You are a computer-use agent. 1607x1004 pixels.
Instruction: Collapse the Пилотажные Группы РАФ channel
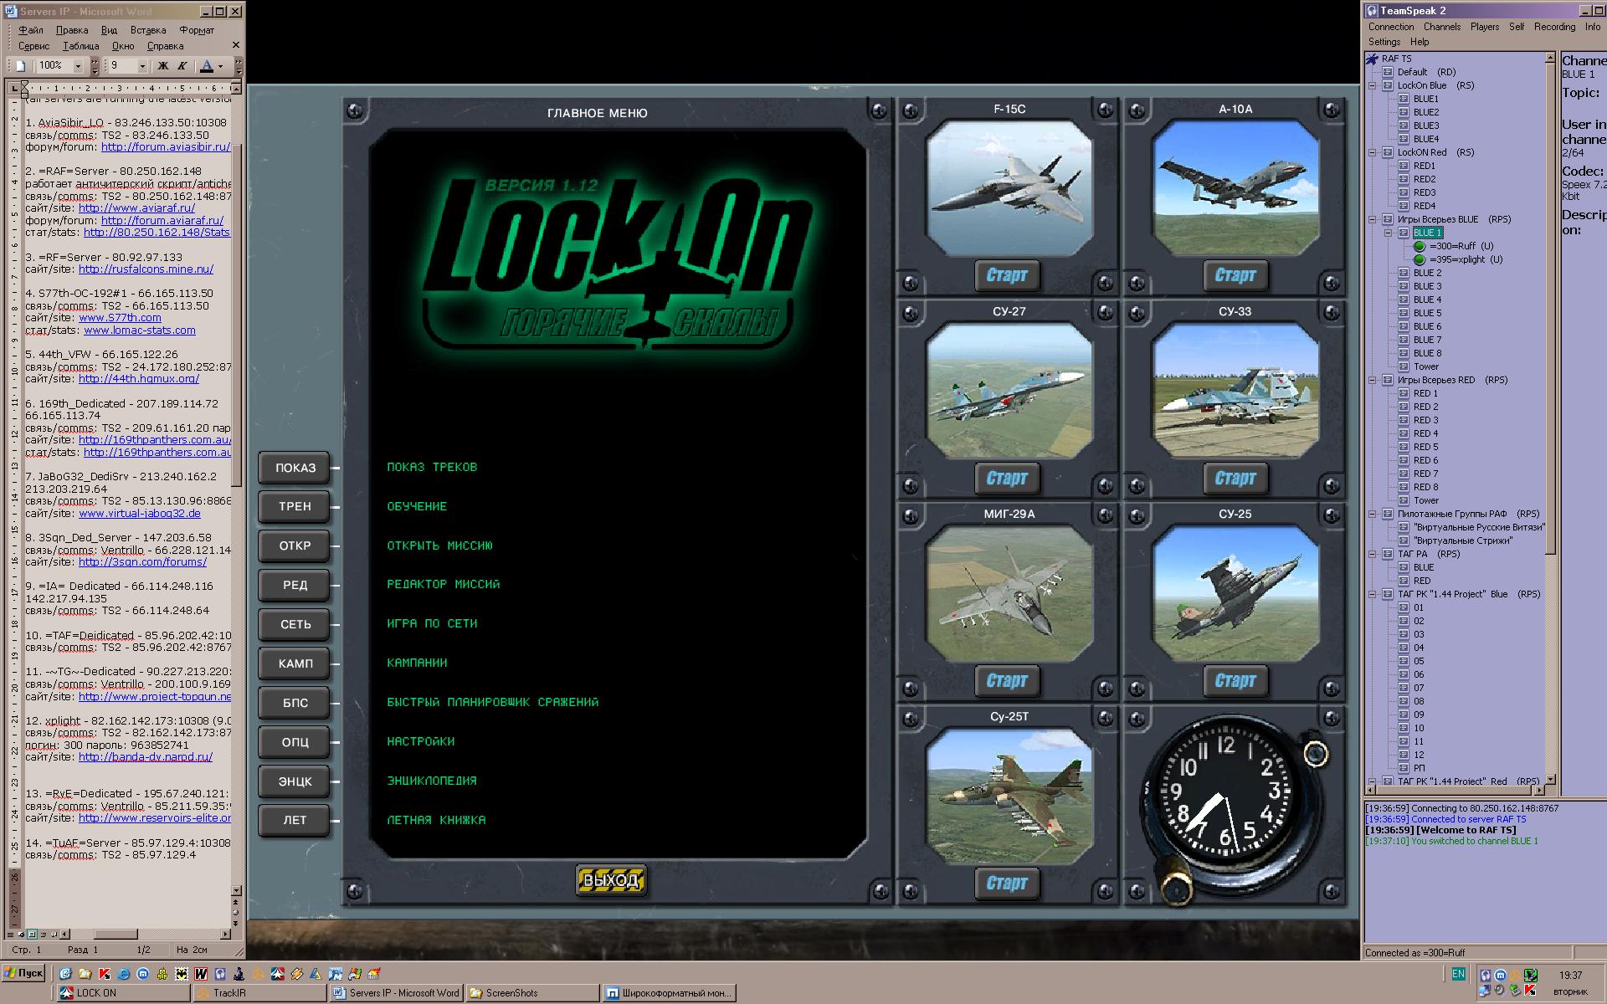(1373, 514)
